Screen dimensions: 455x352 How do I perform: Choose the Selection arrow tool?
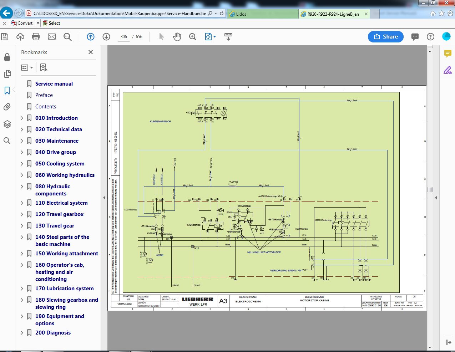point(161,37)
